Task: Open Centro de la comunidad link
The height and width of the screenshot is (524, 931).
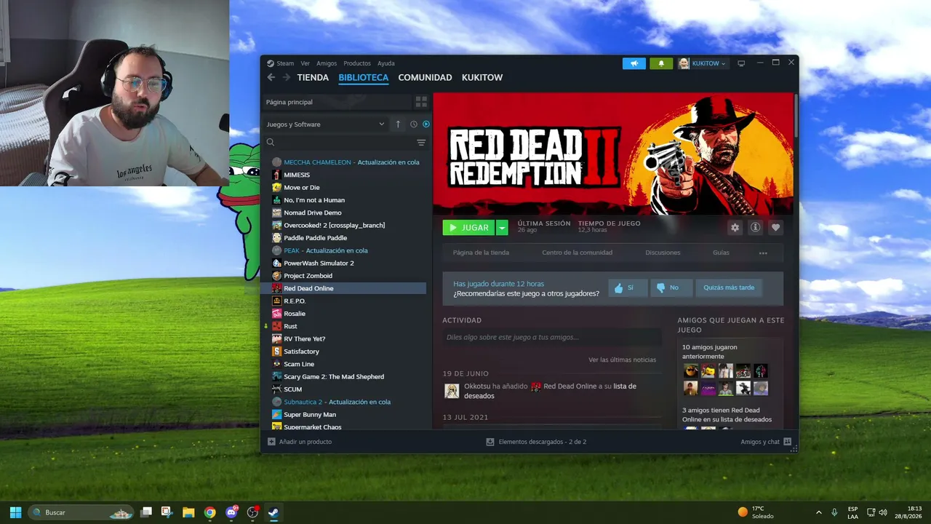Action: (x=578, y=253)
